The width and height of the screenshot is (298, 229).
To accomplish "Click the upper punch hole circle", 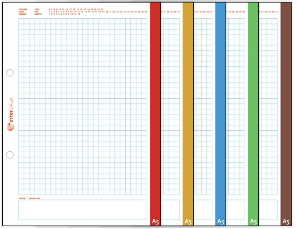I will [x=10, y=73].
